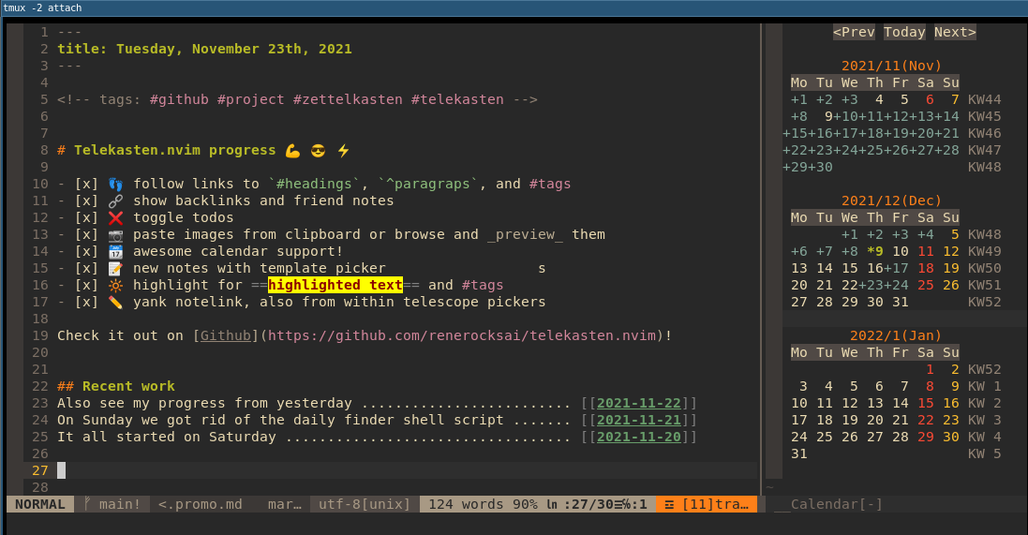Toggle the [x] checkbox for new notes with template
Screen dimensions: 1028x535
(x=86, y=269)
